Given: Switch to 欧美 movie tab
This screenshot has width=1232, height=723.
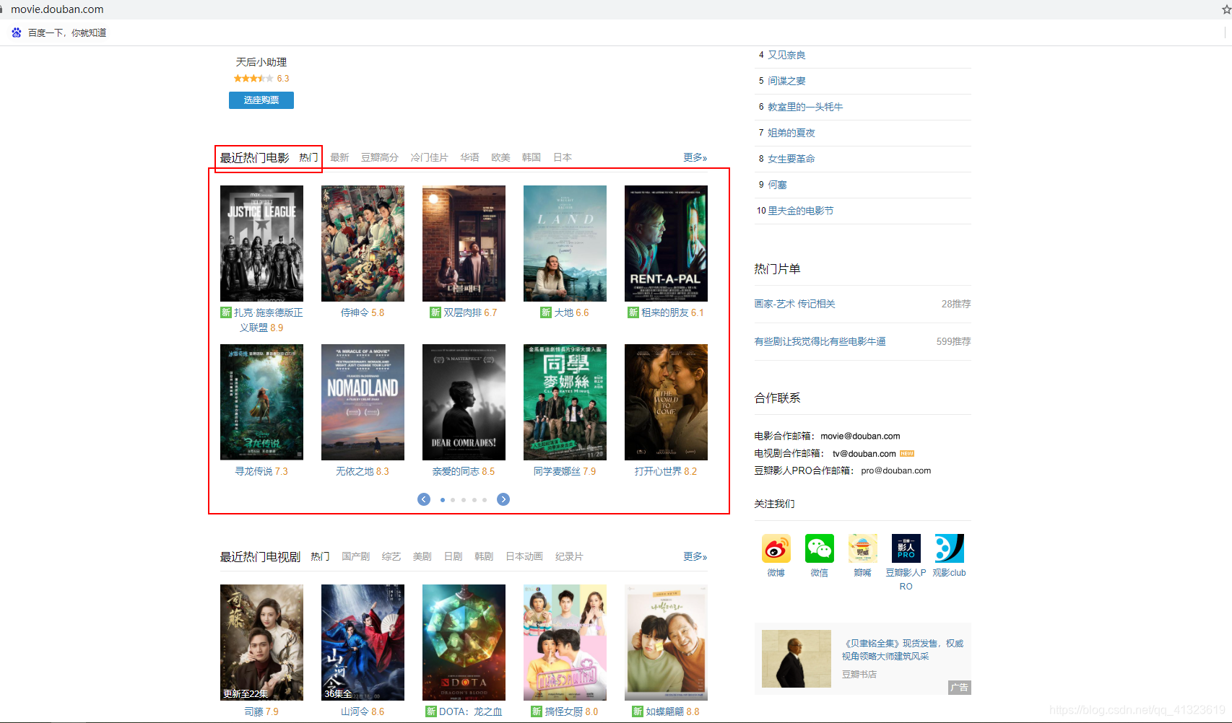Looking at the screenshot, I should coord(500,157).
